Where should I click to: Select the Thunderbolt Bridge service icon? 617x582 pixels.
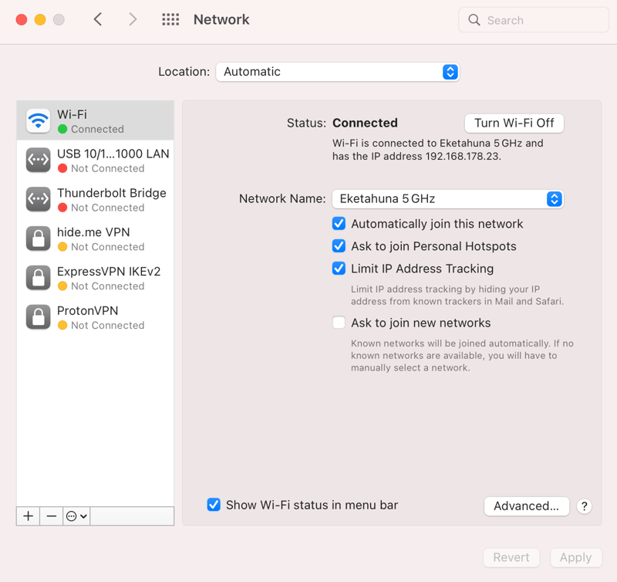(x=38, y=199)
